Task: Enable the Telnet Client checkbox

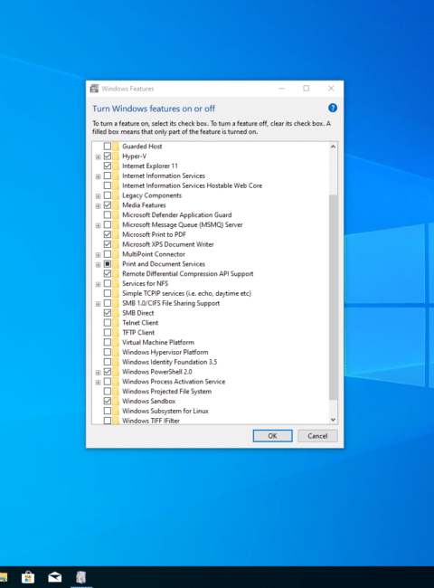Action: (108, 323)
